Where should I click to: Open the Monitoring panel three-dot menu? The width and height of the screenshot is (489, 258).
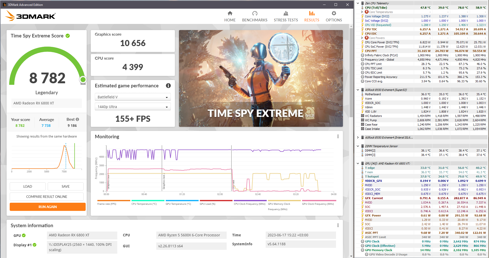pos(338,137)
